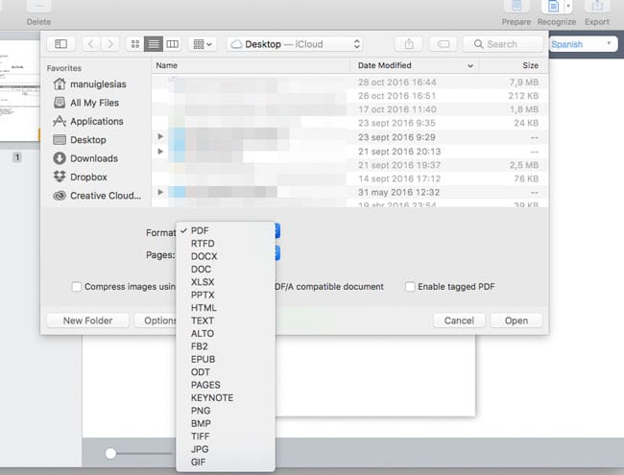Click the Export icon in toolbar
Viewport: 624px width, 475px height.
596,7
